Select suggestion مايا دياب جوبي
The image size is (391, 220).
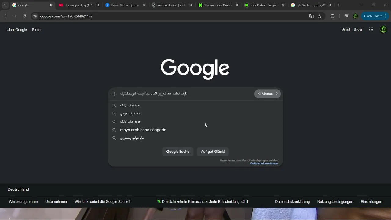coord(195,113)
